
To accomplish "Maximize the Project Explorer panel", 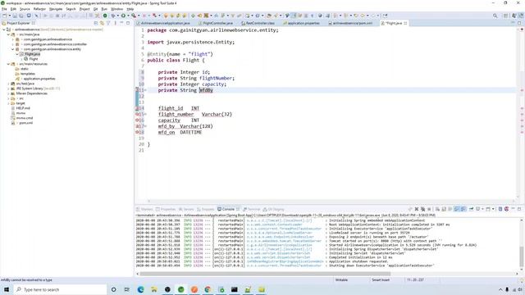I will click(128, 23).
